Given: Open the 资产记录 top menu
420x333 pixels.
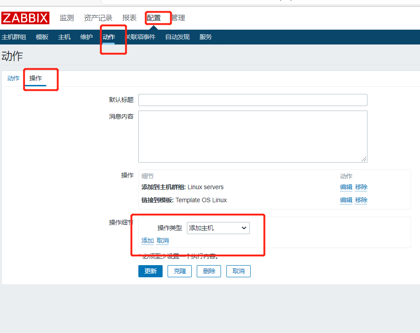Looking at the screenshot, I should click(x=98, y=18).
